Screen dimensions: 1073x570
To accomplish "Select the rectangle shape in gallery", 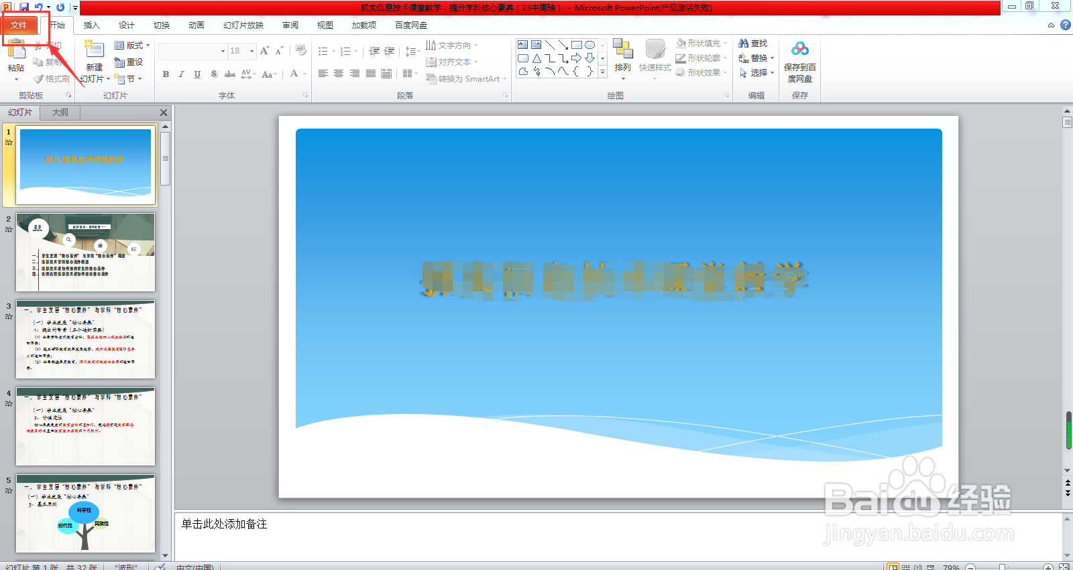I will [577, 45].
